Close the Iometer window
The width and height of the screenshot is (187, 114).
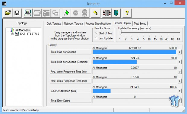tap(180, 3)
